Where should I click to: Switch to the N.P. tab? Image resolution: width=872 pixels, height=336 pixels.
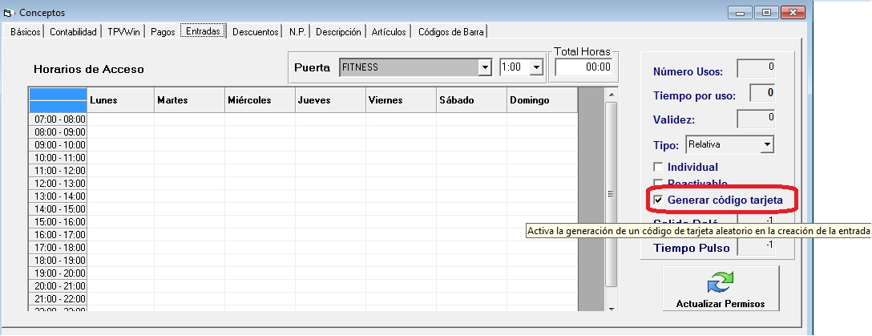(x=297, y=32)
